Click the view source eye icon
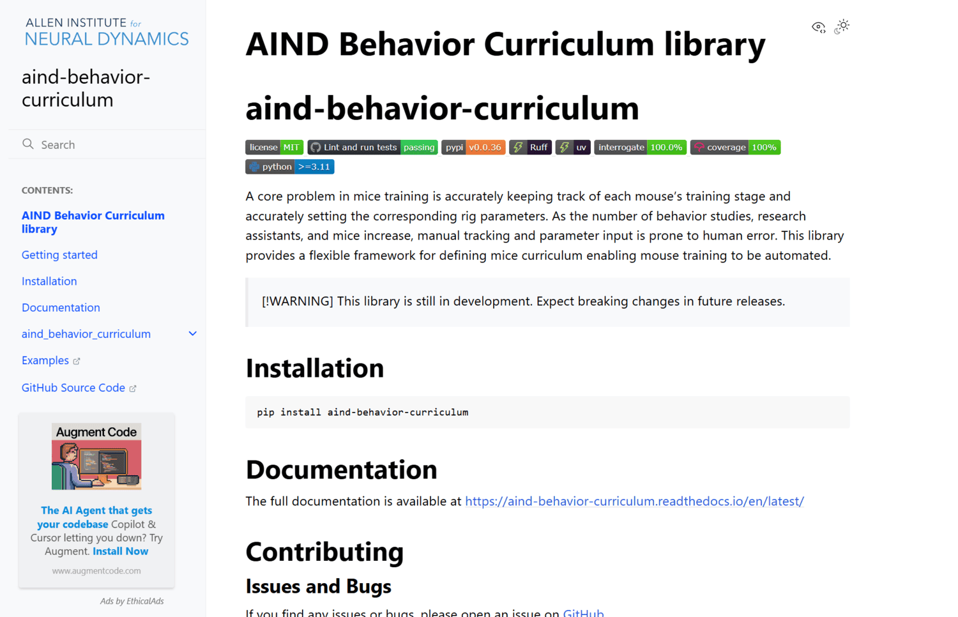 819,27
